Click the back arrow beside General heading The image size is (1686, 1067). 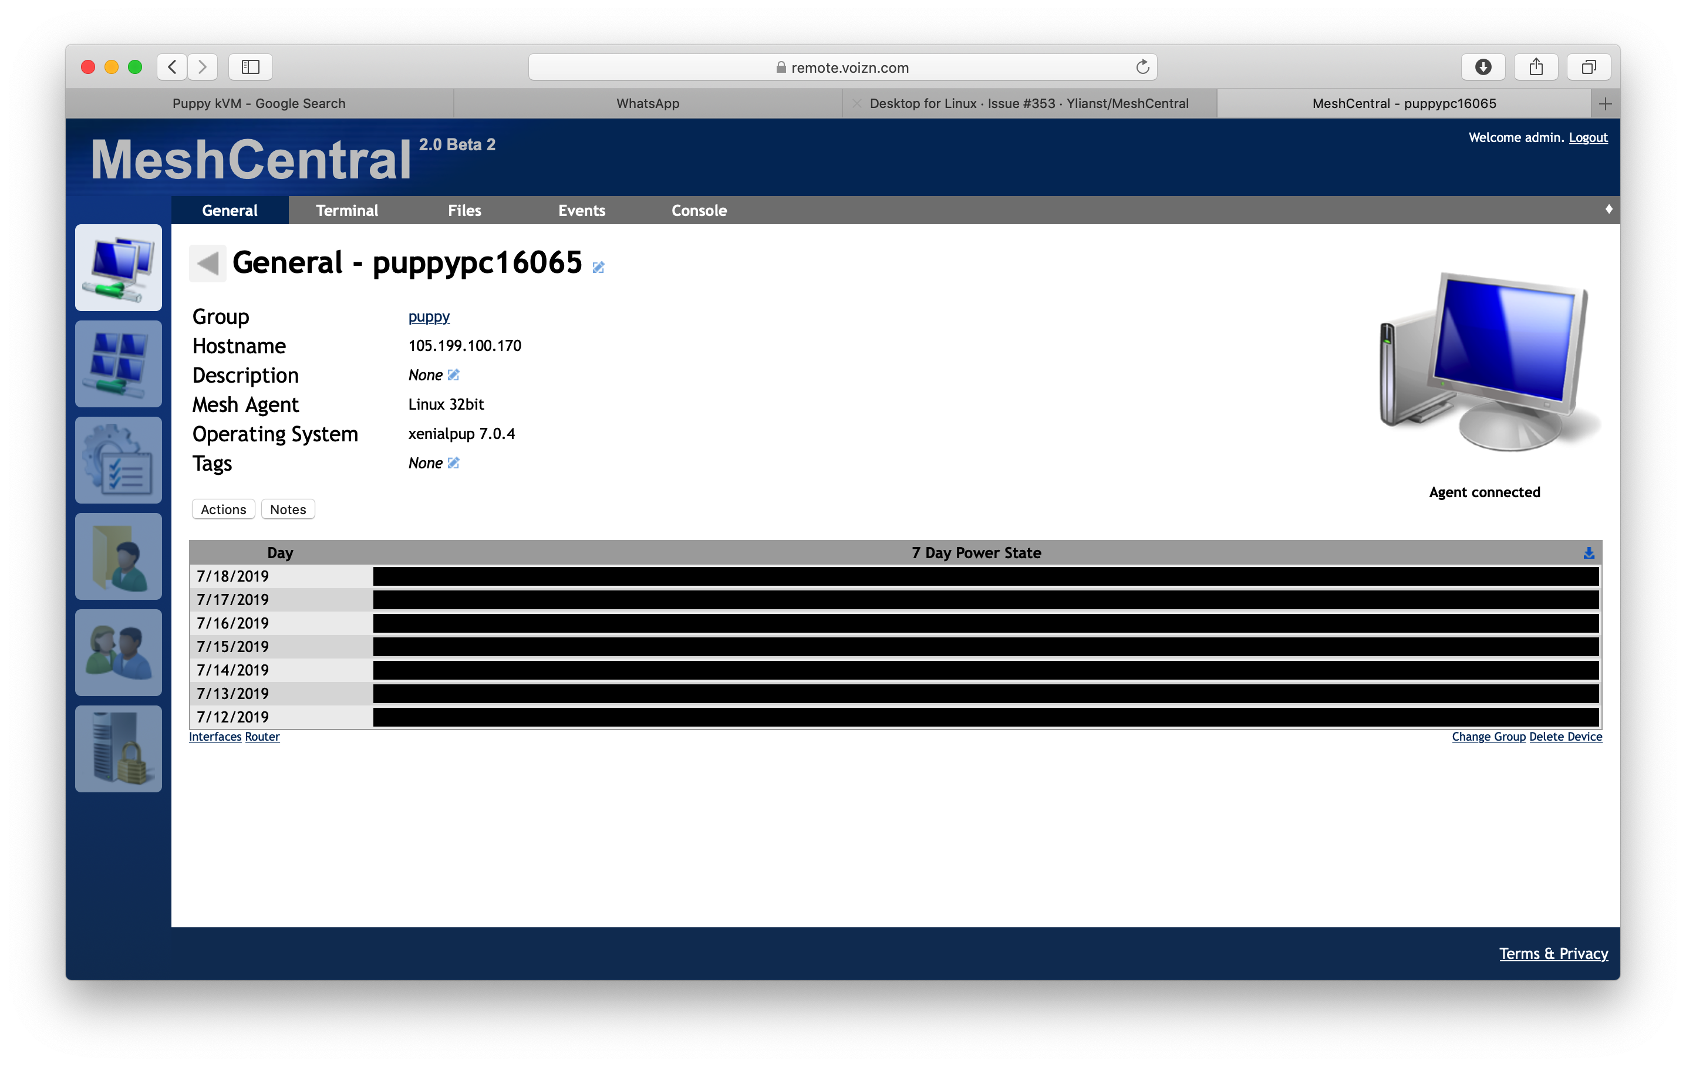207,264
